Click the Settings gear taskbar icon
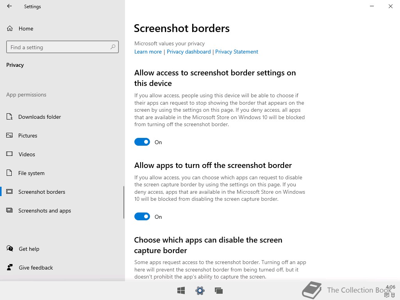This screenshot has height=300, width=400. click(200, 290)
